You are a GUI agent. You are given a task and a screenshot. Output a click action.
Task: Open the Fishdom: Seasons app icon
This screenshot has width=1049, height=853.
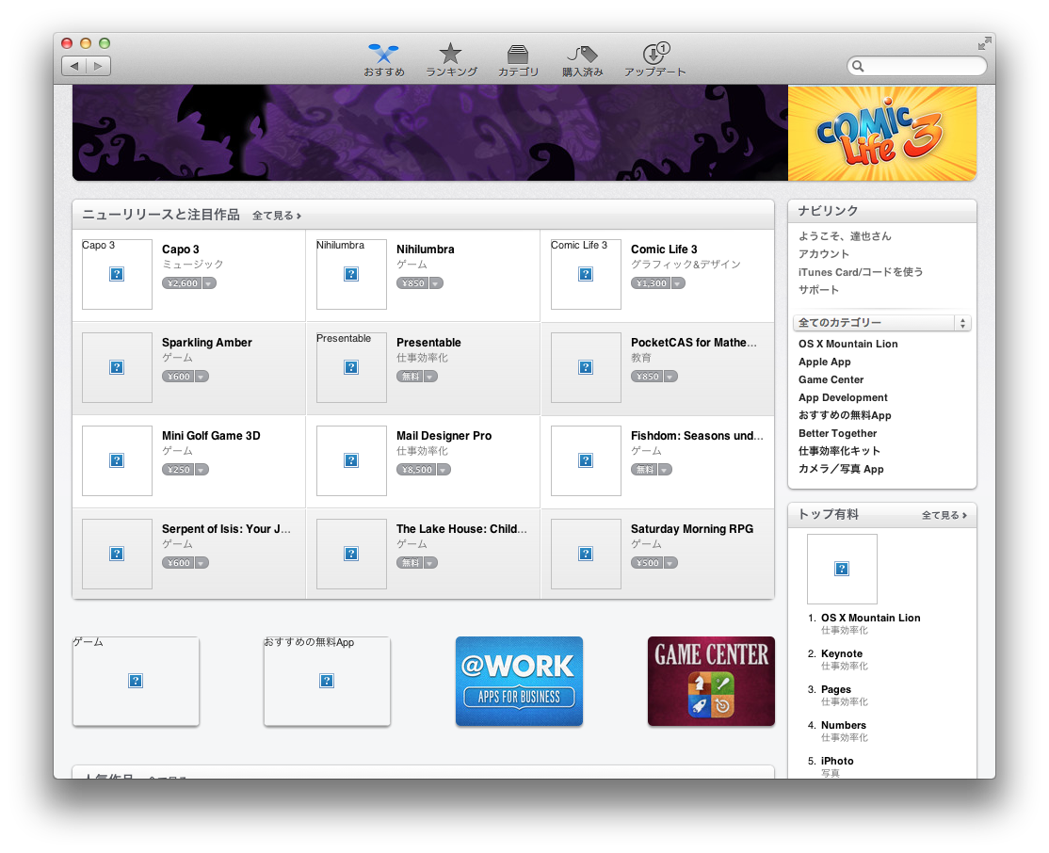pos(586,460)
